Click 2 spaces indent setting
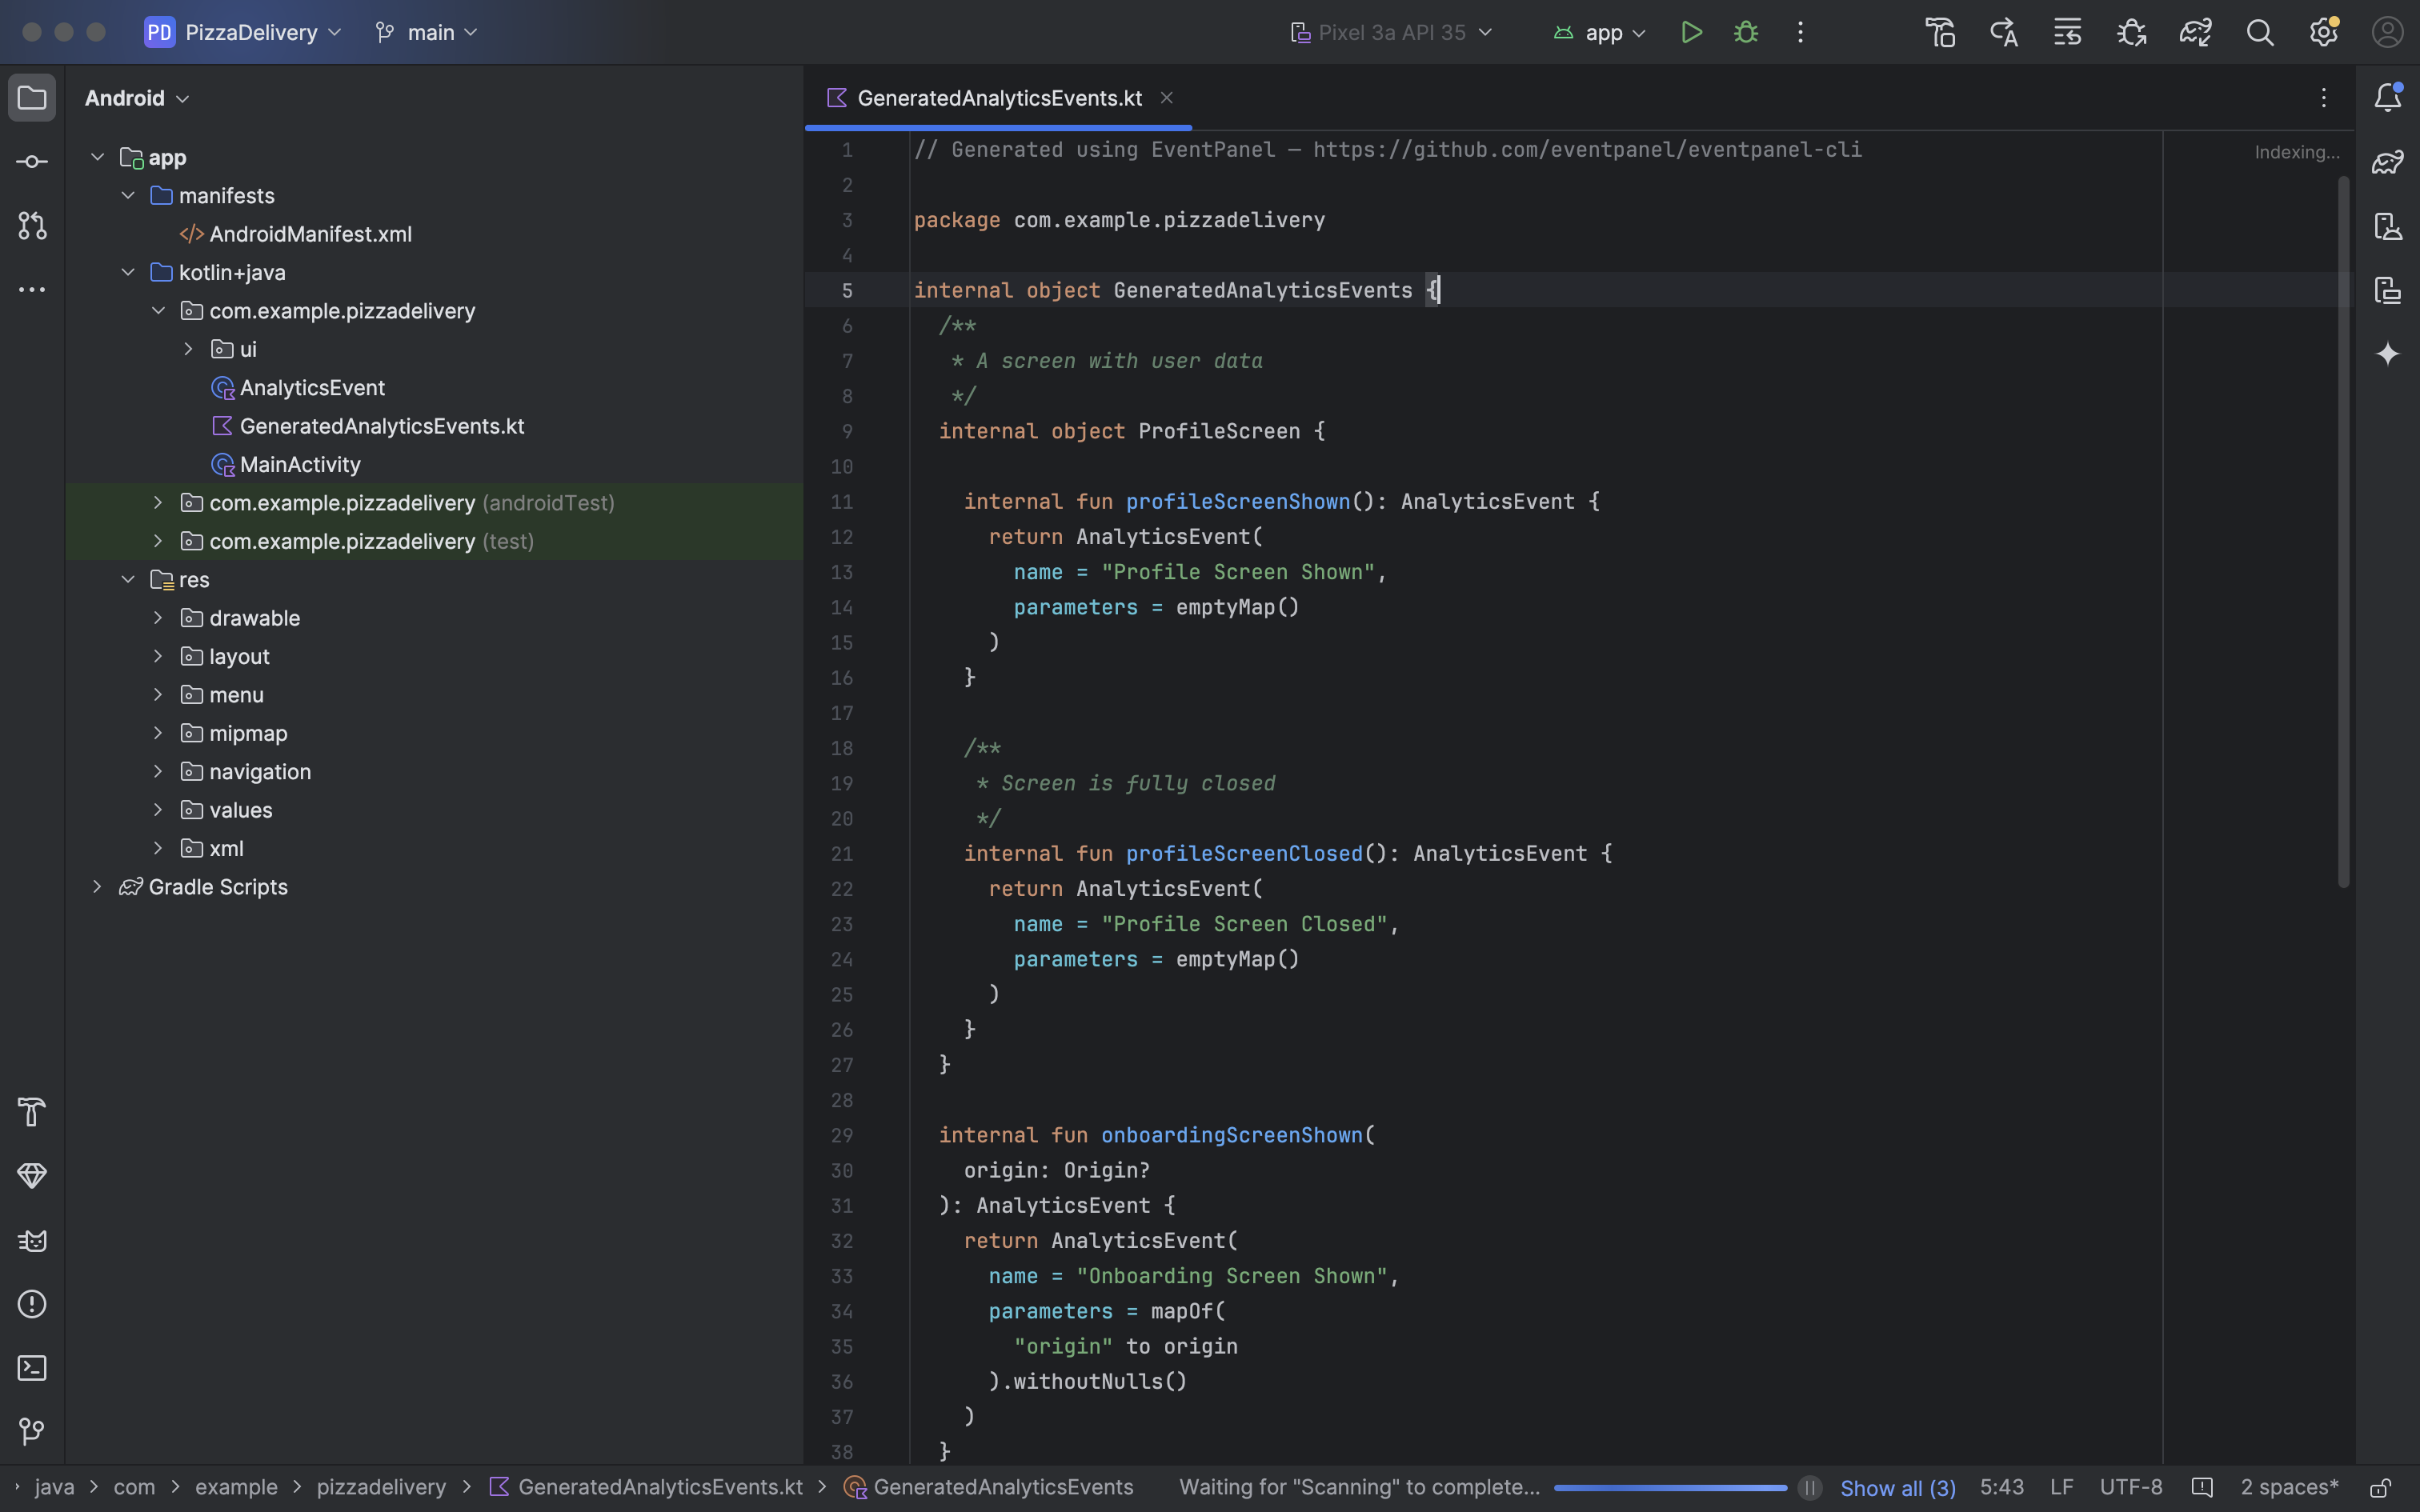Screen dimensions: 2420x1512 2289,1488
